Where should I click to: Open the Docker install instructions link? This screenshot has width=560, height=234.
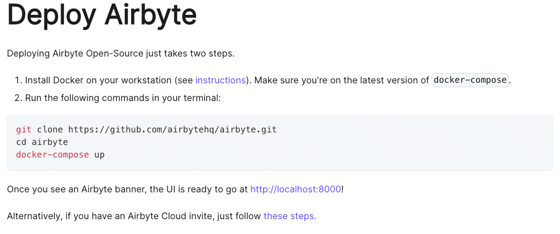[220, 80]
